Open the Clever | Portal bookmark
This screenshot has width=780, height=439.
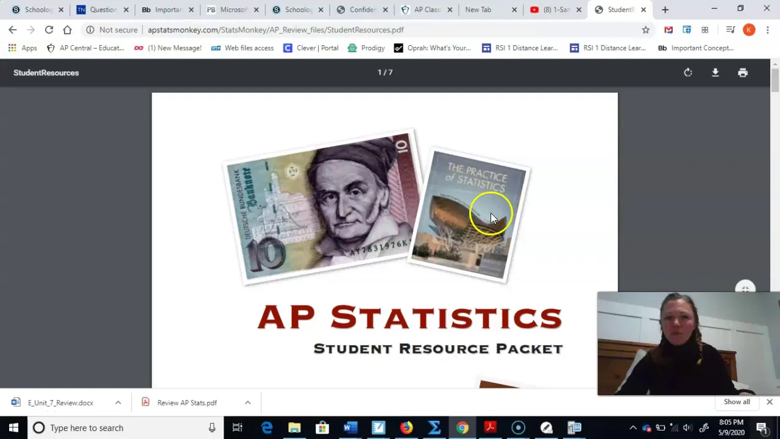click(x=311, y=48)
